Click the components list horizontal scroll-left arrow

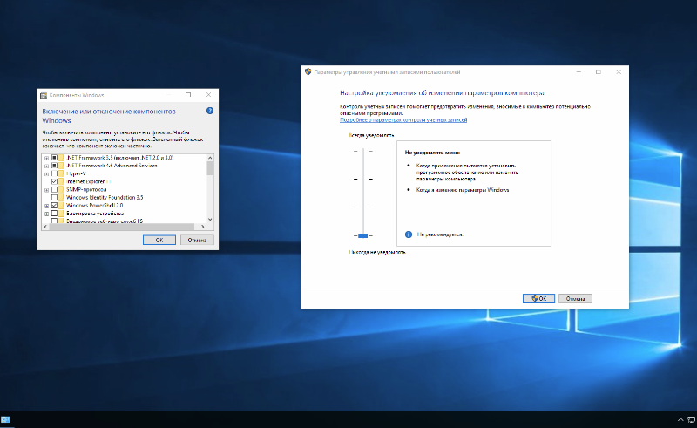tap(45, 227)
